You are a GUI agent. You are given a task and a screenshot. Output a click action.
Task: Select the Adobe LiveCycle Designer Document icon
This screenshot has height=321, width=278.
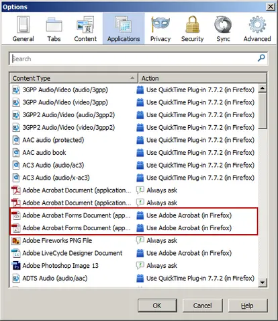tap(16, 253)
